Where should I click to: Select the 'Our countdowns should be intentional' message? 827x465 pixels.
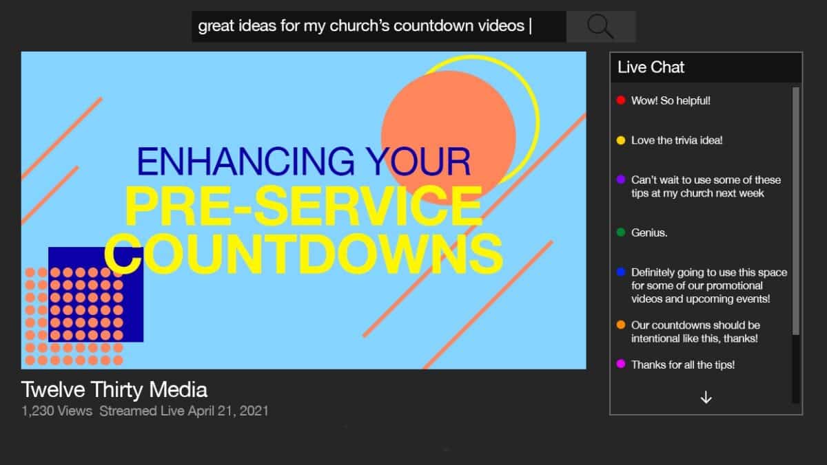click(695, 332)
